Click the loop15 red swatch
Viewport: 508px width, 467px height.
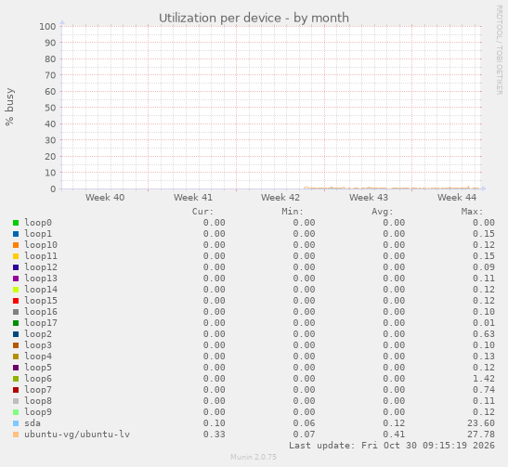[16, 301]
